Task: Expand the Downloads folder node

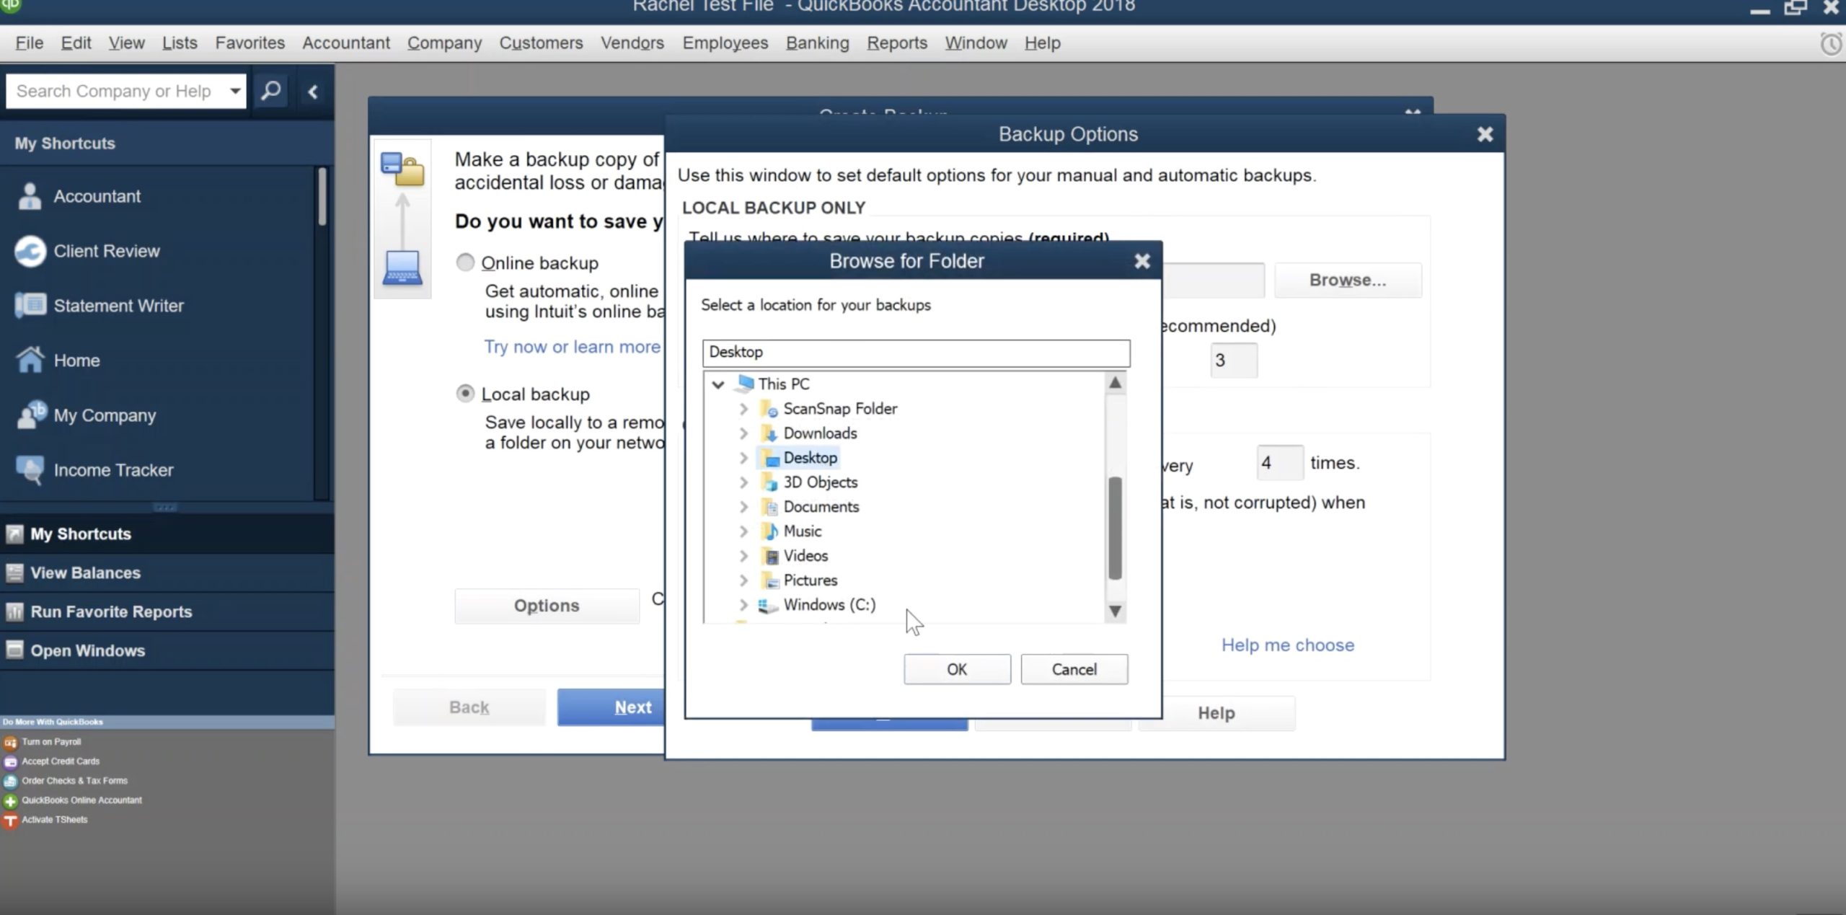Action: click(x=743, y=433)
